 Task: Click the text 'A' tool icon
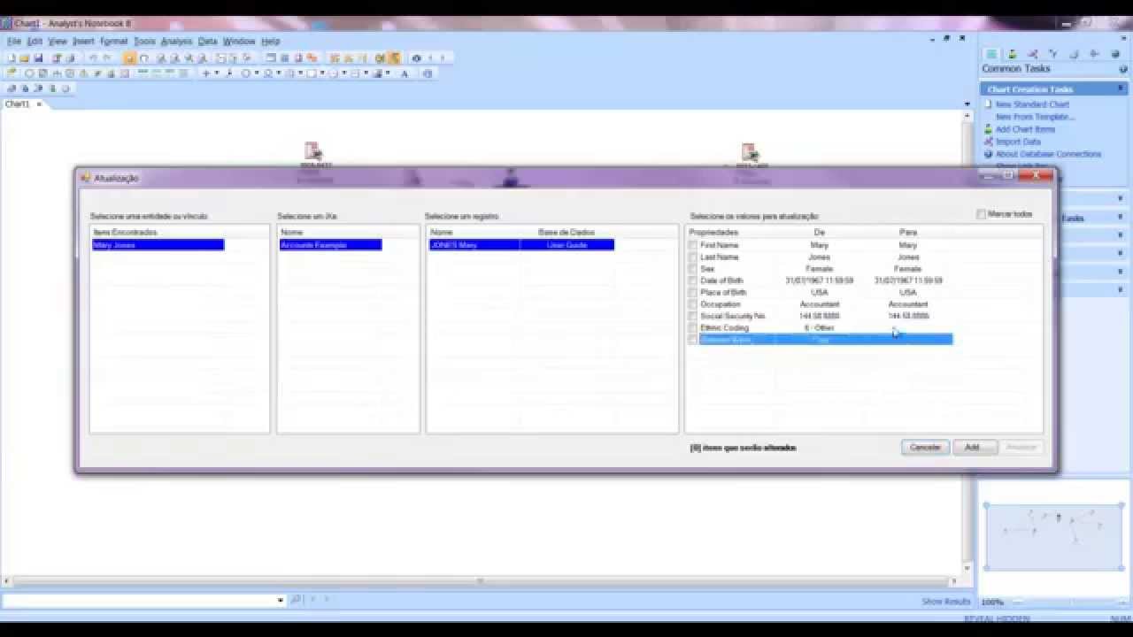(405, 73)
